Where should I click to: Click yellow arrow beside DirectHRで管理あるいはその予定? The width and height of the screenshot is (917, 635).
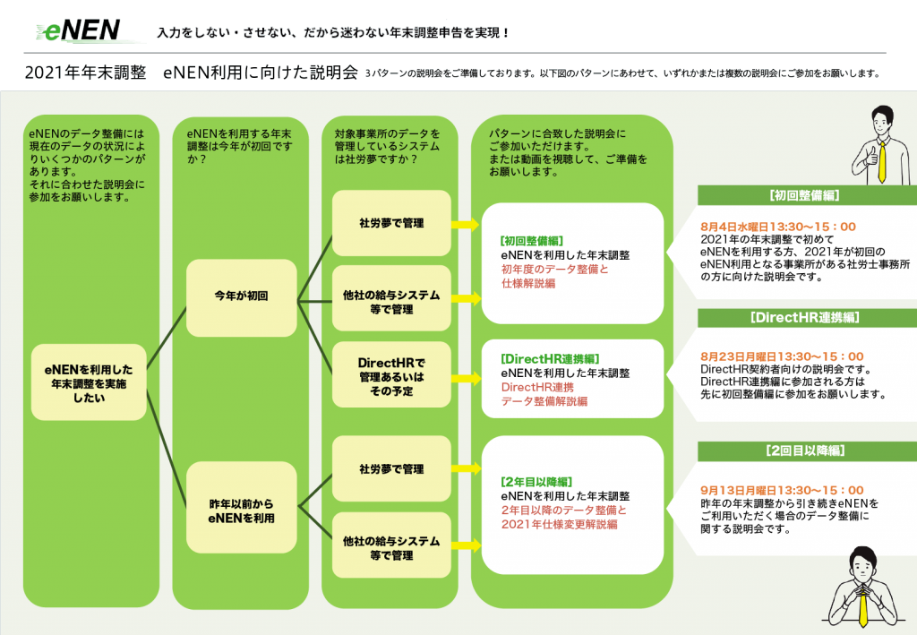tap(466, 378)
